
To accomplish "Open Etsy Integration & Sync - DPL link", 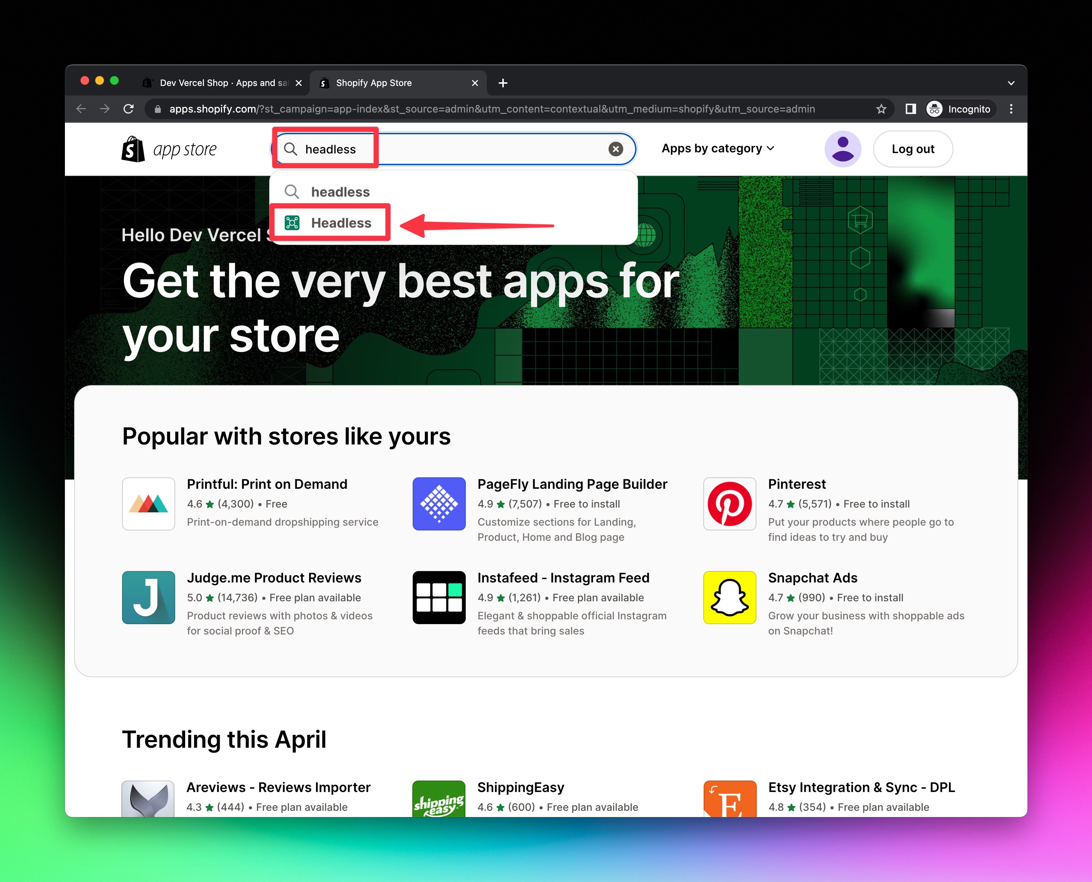I will [862, 787].
